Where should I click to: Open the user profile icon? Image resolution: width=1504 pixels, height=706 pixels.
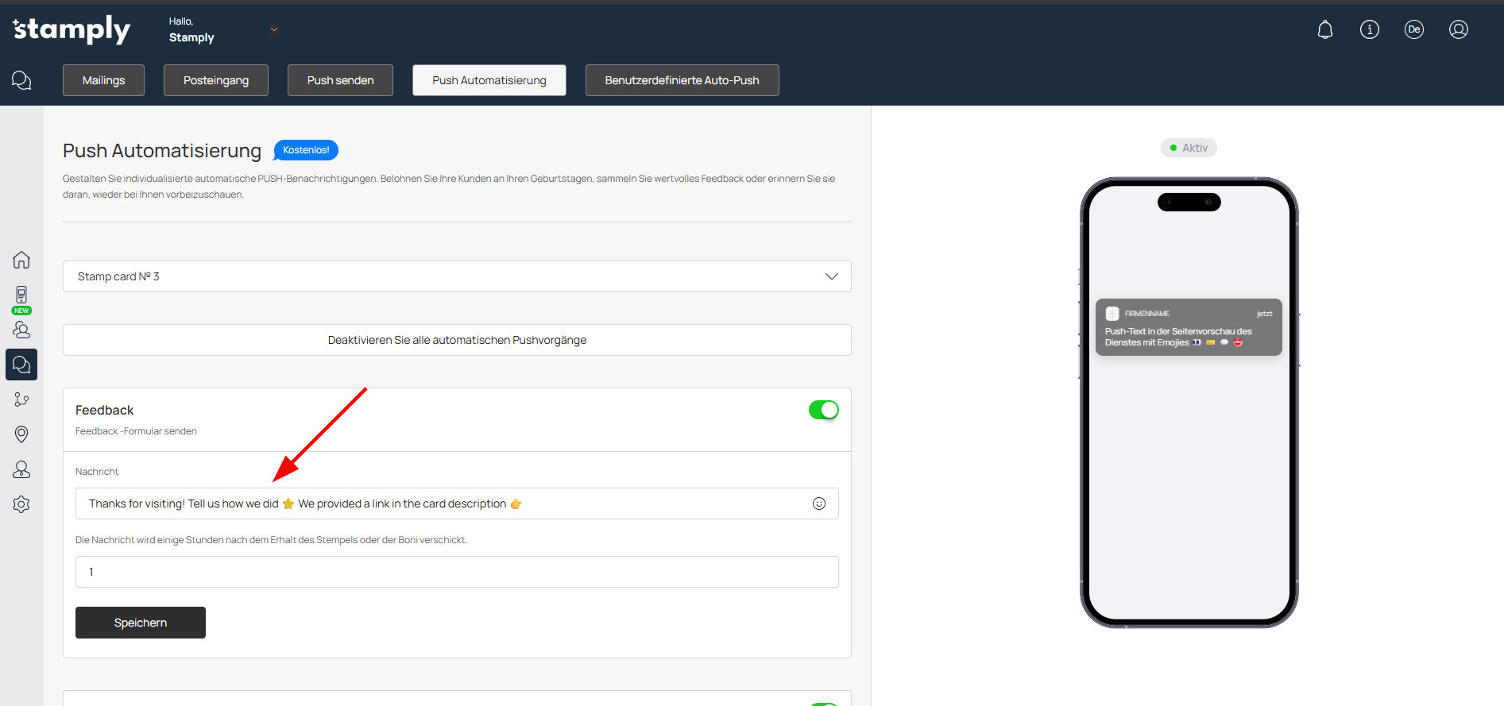coord(1458,30)
